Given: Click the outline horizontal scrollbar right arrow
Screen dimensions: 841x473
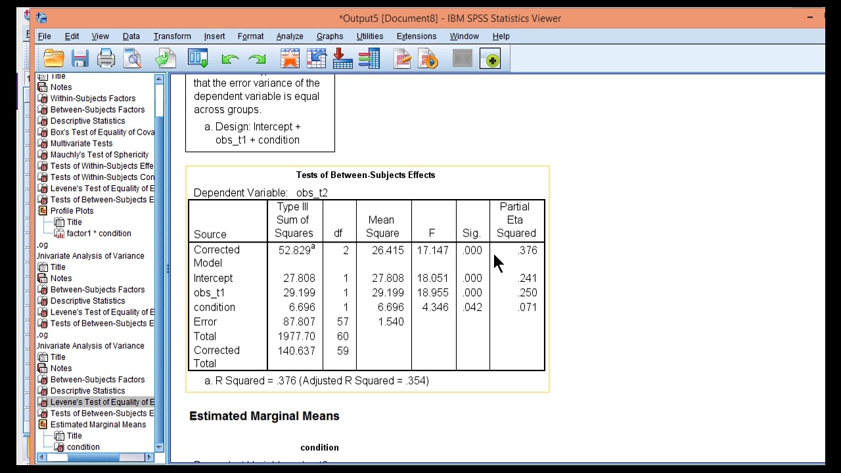Looking at the screenshot, I should [x=149, y=457].
